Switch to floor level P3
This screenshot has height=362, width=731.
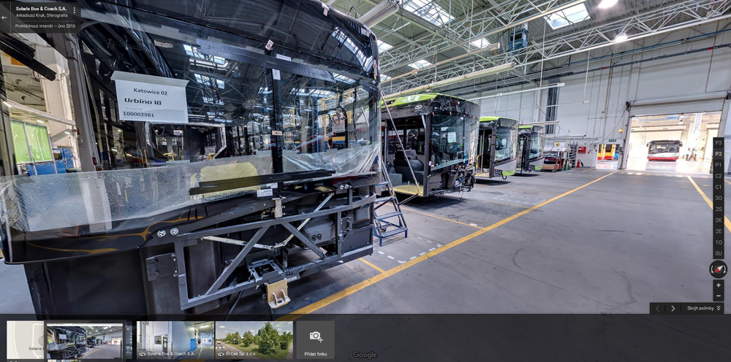pyautogui.click(x=719, y=143)
